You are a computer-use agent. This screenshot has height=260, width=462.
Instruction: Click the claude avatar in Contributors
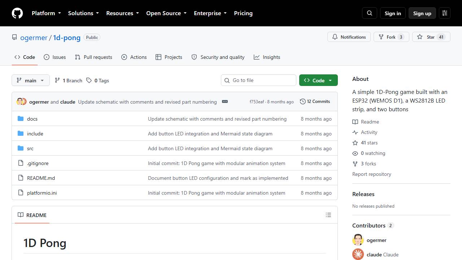click(358, 255)
